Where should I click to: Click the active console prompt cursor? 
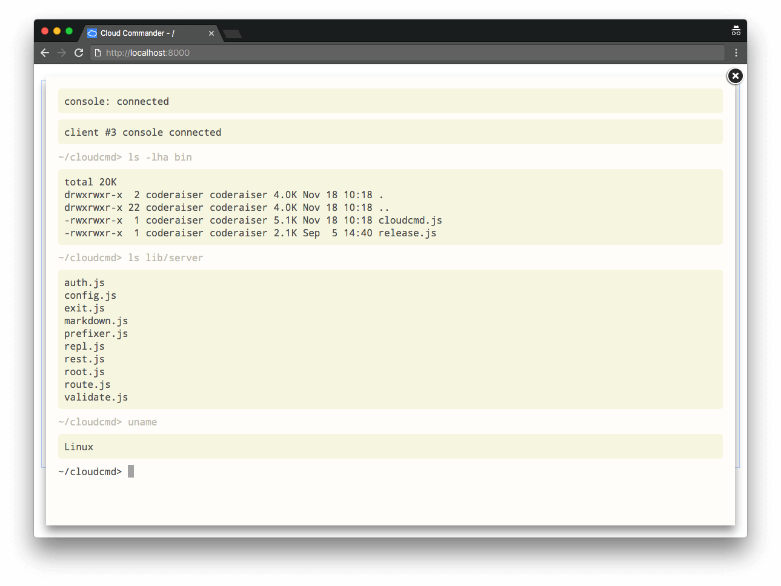tap(131, 471)
